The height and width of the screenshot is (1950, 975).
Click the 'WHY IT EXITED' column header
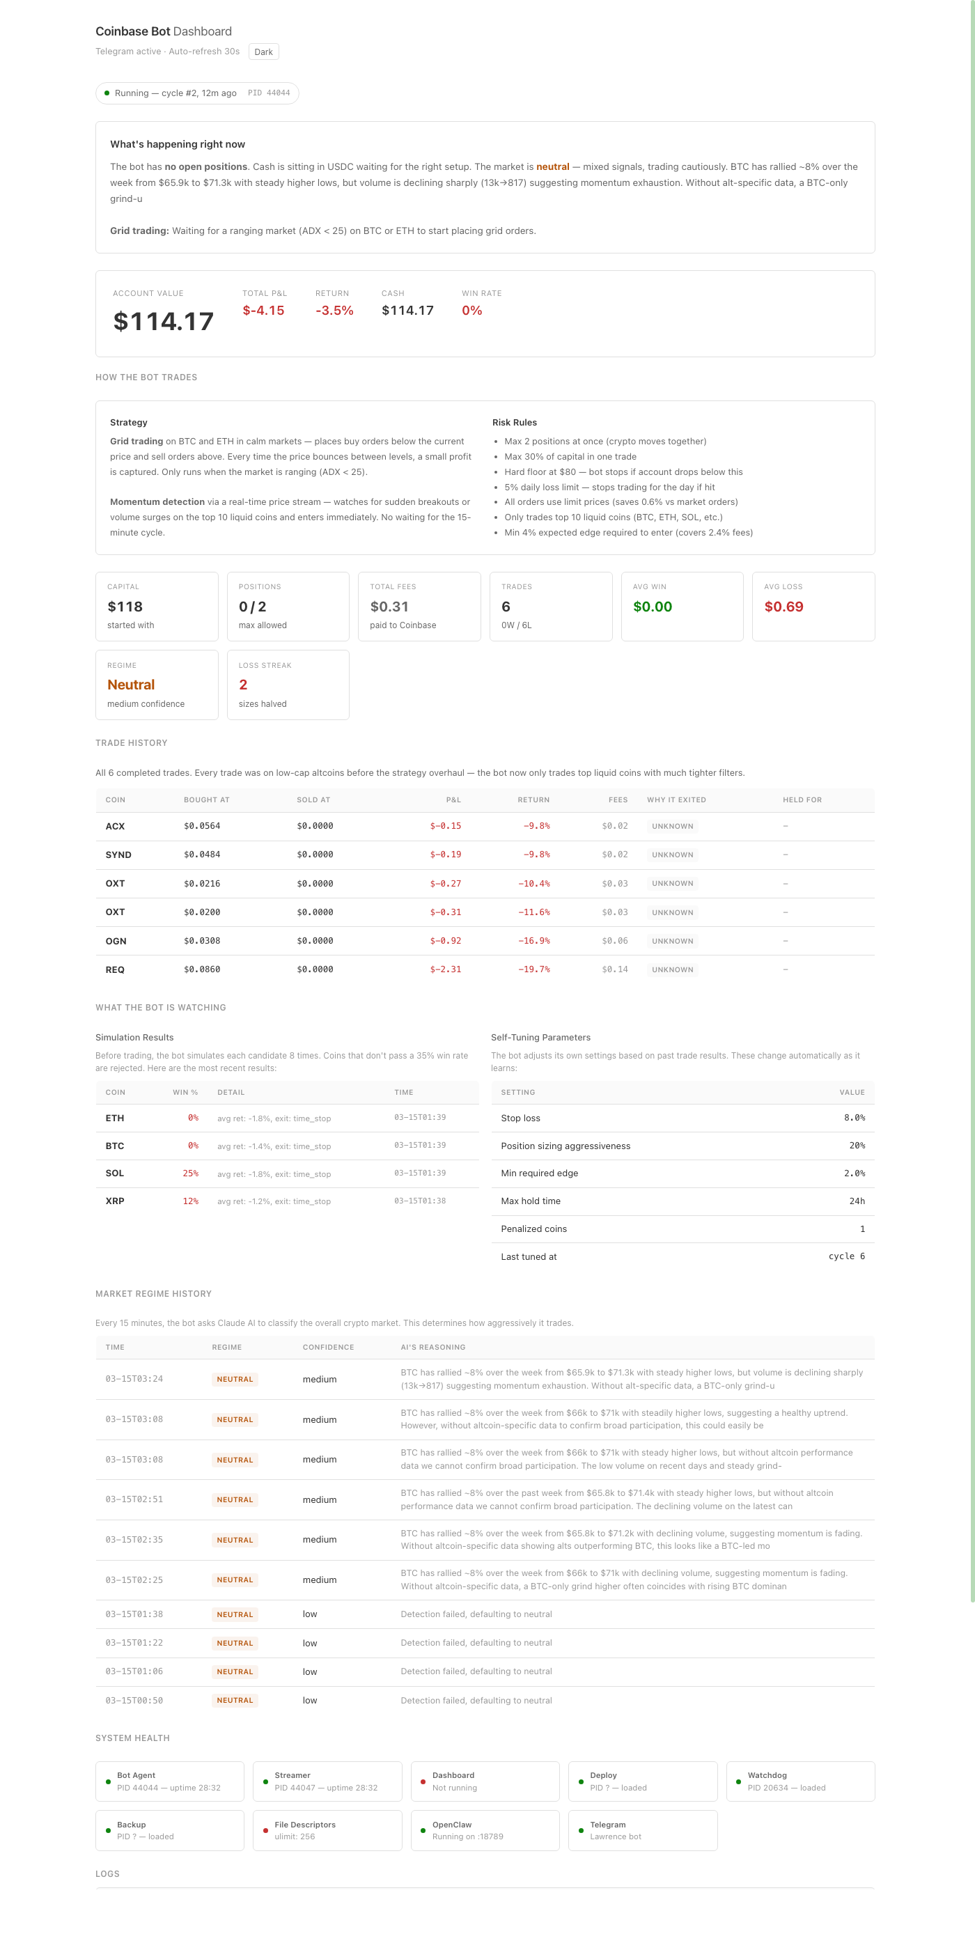676,799
